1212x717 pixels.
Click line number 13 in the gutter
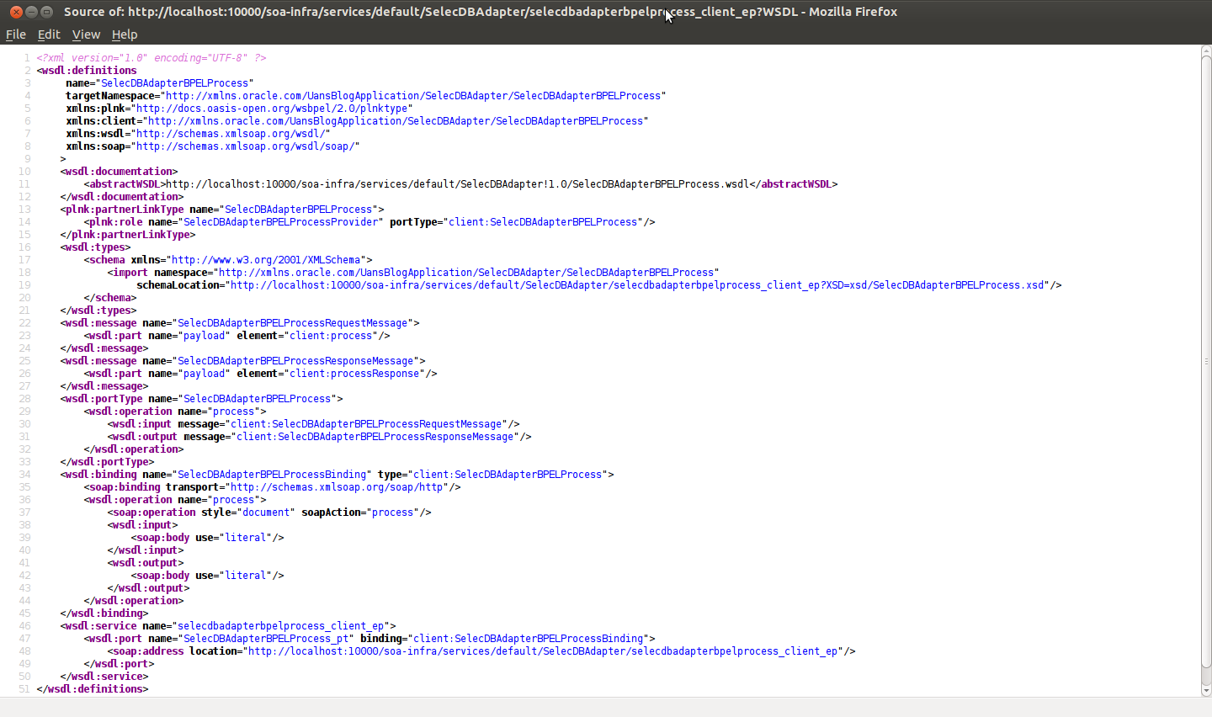coord(24,210)
